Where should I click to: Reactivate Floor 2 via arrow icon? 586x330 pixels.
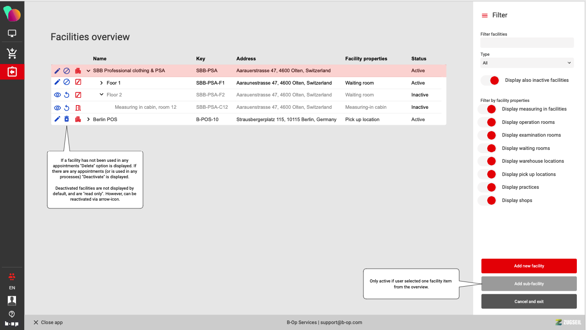coord(67,95)
